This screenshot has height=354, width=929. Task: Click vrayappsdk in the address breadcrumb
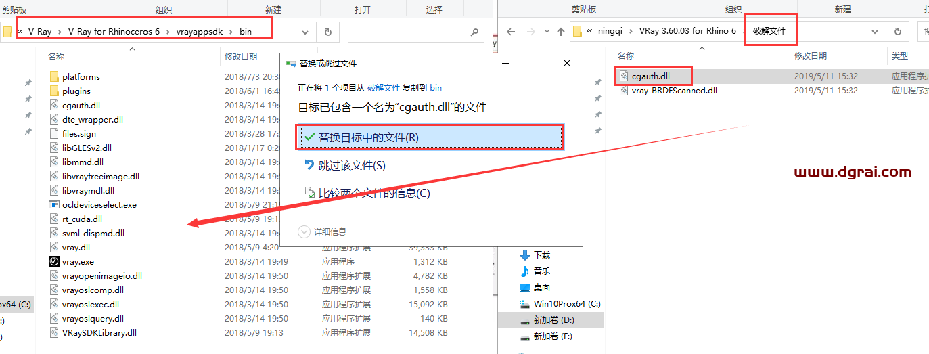200,32
